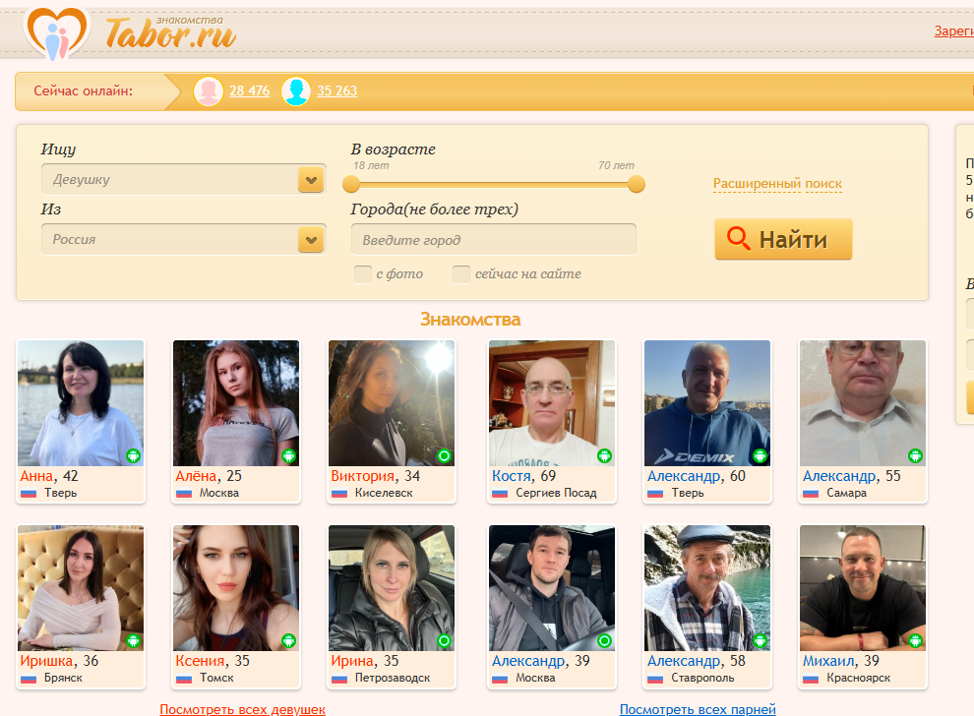Click Russian flag icon next to Петрозаводск

[x=339, y=679]
